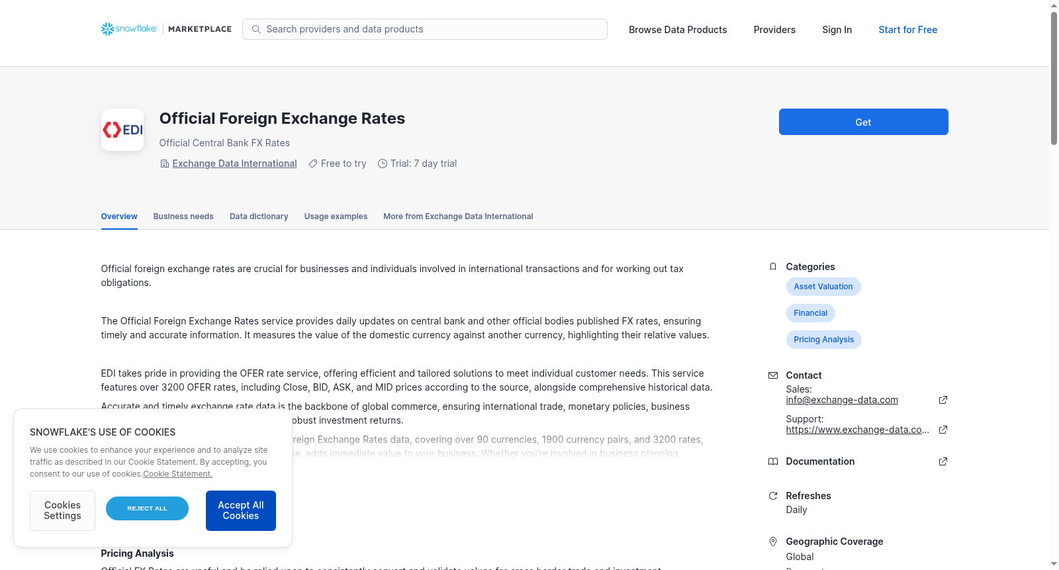This screenshot has width=1059, height=570.
Task: Click the Snowflake logo in the header
Action: click(129, 29)
